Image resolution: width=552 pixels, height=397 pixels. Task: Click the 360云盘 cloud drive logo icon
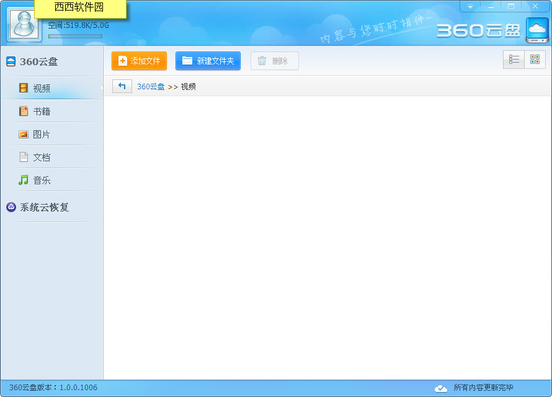tap(537, 30)
